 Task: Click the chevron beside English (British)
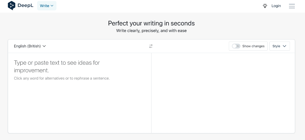[44, 46]
